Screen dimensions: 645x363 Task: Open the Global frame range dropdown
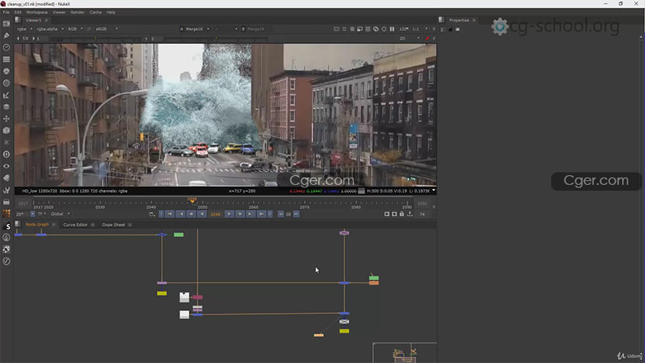[60, 214]
